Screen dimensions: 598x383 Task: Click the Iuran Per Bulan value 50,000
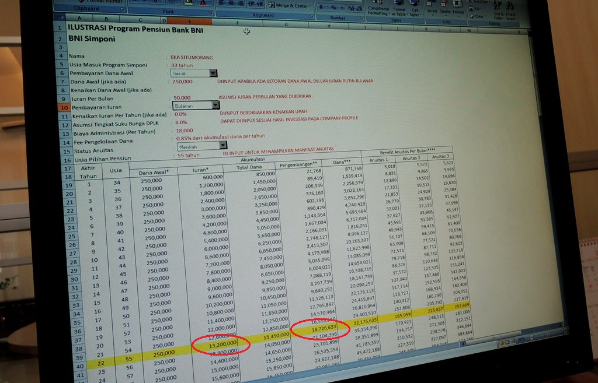coord(182,98)
